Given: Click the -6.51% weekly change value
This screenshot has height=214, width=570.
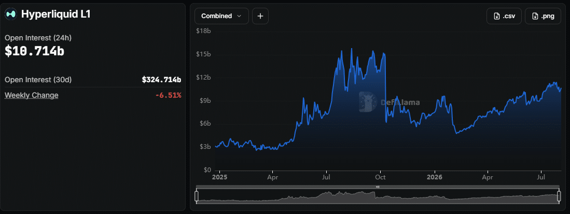Looking at the screenshot, I should [x=169, y=95].
